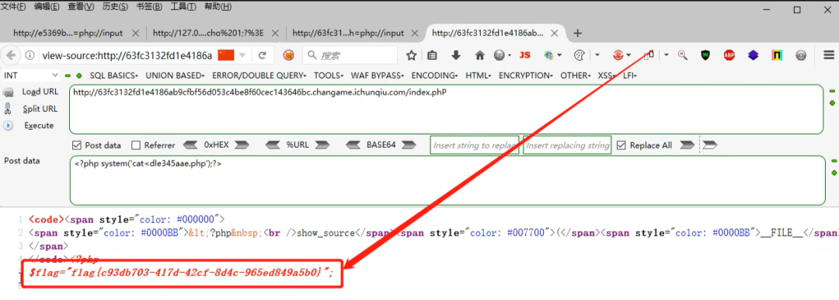This screenshot has height=300, width=839.
Task: Open the address bar history dropdown arrow
Action: click(x=242, y=55)
